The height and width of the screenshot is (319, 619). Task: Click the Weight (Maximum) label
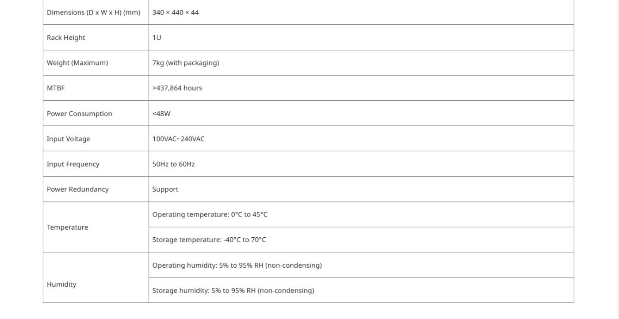click(77, 63)
